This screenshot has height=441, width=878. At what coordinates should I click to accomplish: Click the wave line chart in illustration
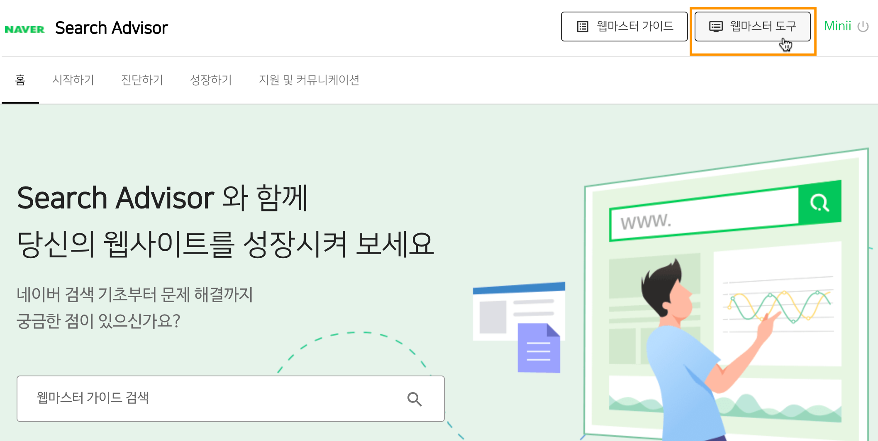pyautogui.click(x=778, y=307)
